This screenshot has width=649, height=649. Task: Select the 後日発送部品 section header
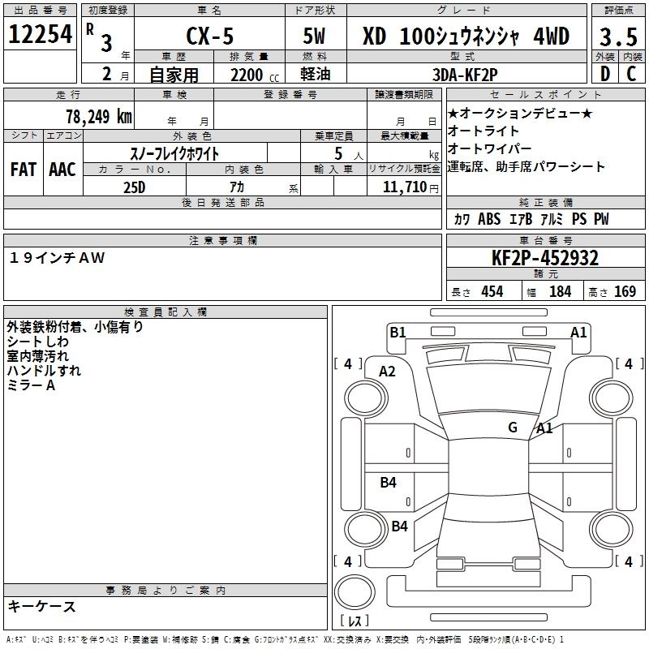223,202
